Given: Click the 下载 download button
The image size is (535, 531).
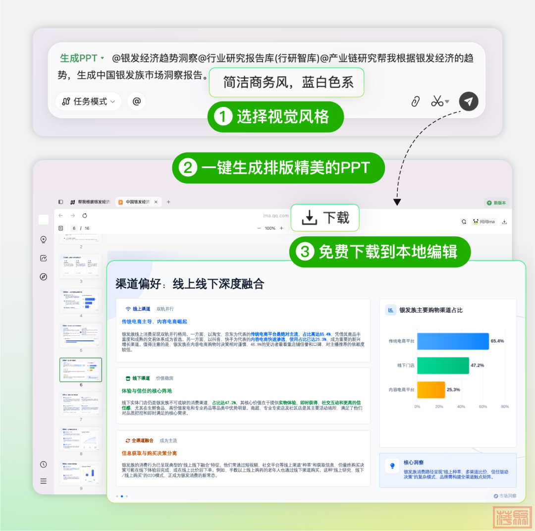Looking at the screenshot, I should (325, 217).
